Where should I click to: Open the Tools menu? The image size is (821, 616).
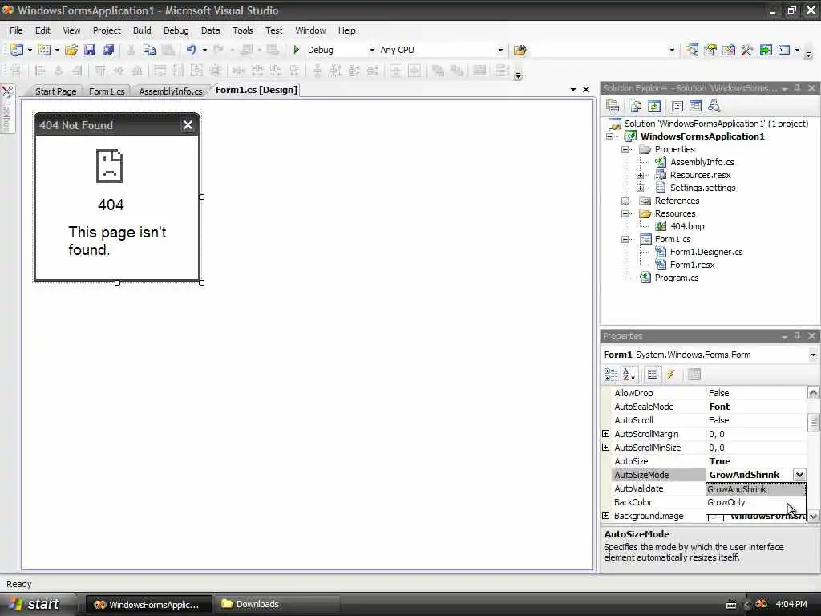(242, 30)
